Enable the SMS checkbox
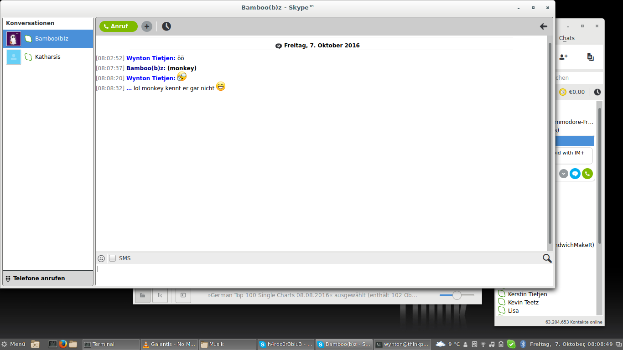Screen dimensions: 623x350 [x=113, y=258]
